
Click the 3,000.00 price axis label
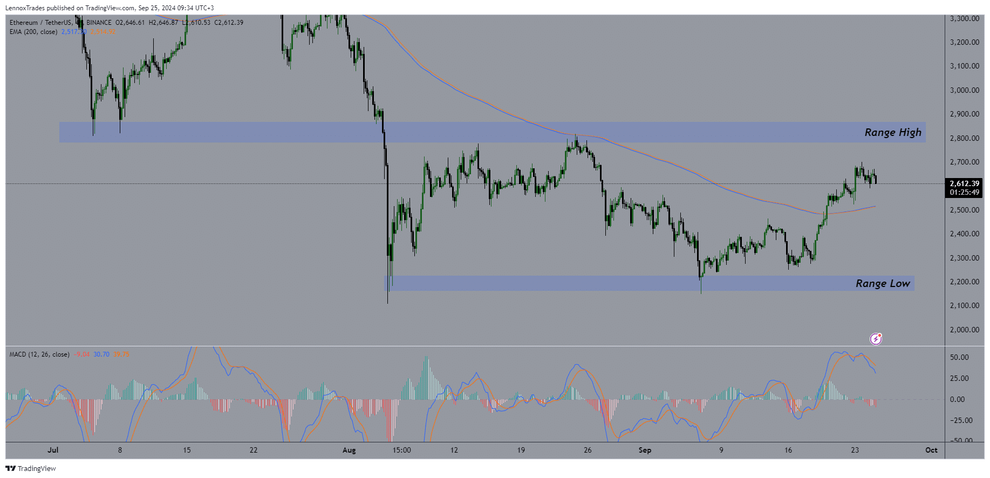click(964, 90)
